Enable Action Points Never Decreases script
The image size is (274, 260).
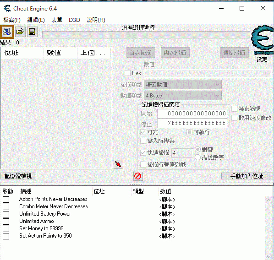(6, 200)
